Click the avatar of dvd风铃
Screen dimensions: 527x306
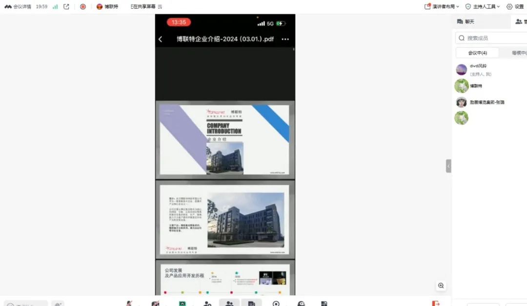pos(462,70)
